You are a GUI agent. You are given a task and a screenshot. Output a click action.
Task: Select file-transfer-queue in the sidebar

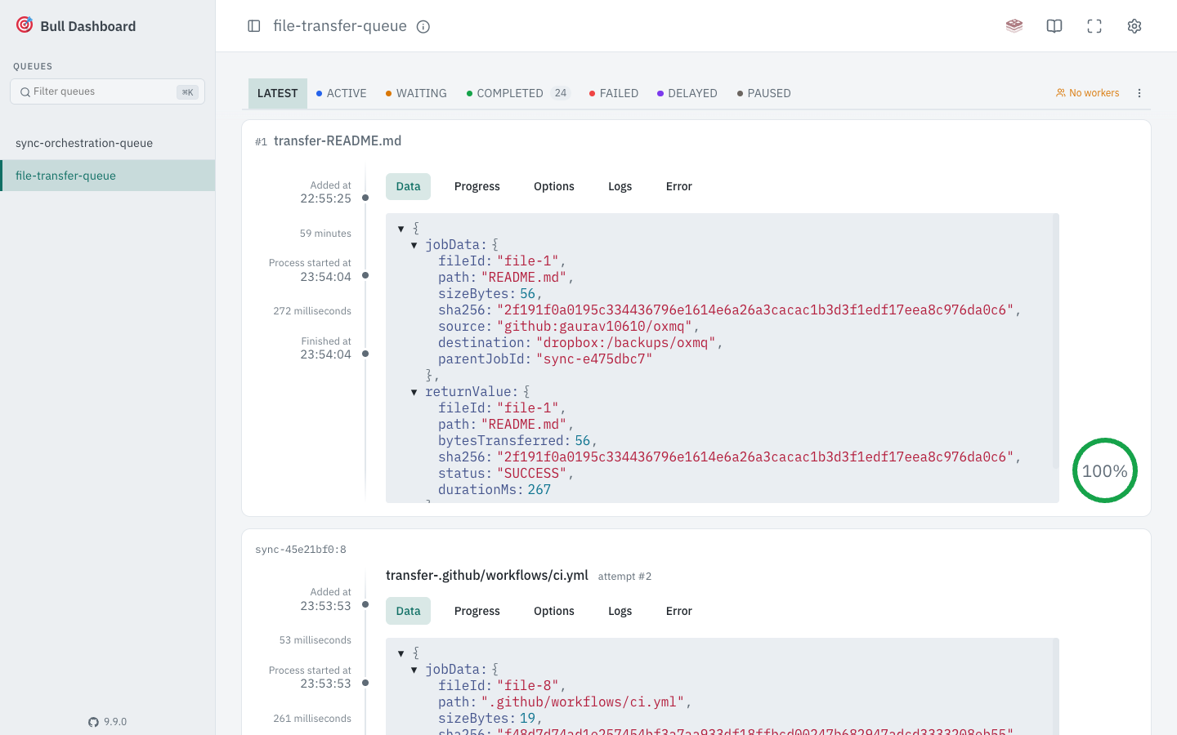[x=108, y=176]
